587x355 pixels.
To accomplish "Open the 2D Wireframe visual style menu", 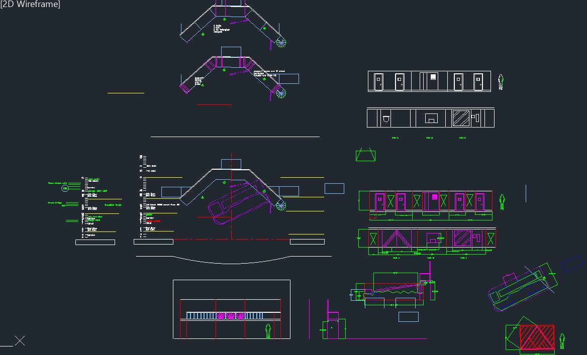I will pyautogui.click(x=30, y=5).
